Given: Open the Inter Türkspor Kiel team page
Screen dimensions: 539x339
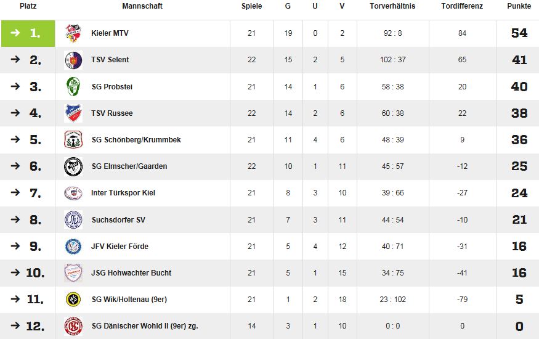Looking at the screenshot, I should [x=123, y=193].
